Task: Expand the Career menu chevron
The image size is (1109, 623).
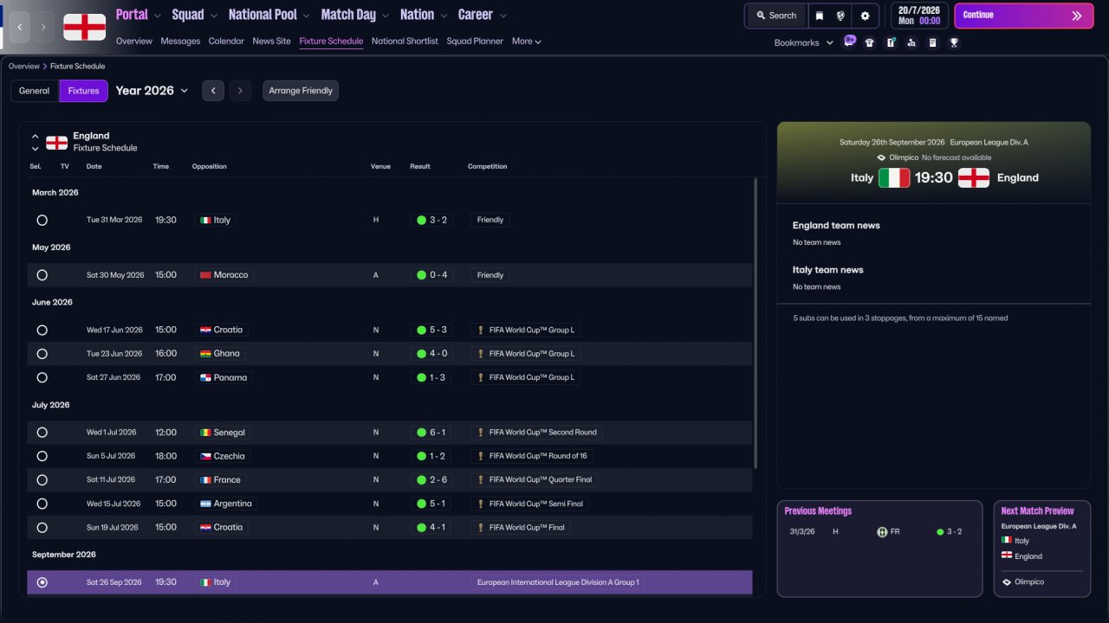Action: 503,16
